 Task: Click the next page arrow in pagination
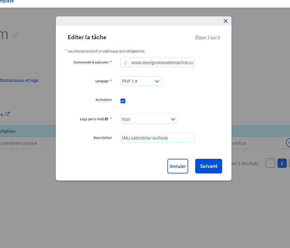pyautogui.click(x=289, y=163)
